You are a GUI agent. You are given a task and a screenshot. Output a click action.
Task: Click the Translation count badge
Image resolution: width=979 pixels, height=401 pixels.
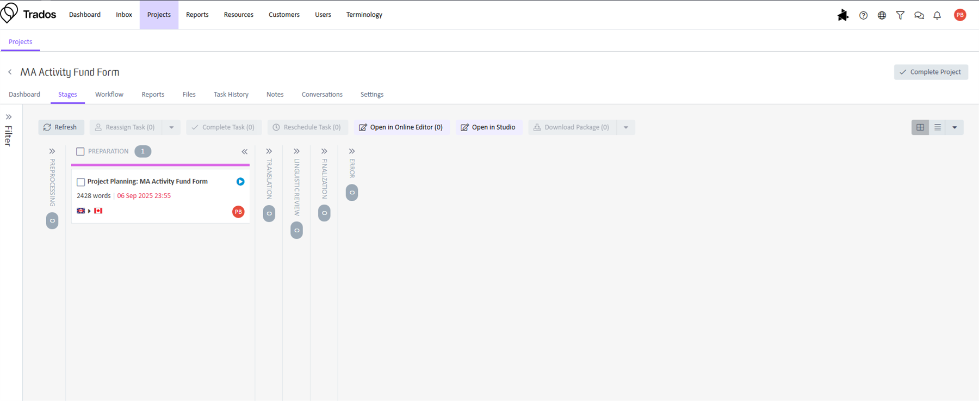coord(269,213)
